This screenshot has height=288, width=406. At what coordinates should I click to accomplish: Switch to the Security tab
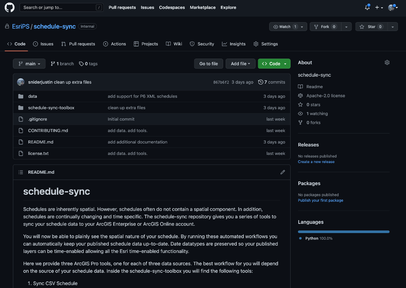pos(202,44)
